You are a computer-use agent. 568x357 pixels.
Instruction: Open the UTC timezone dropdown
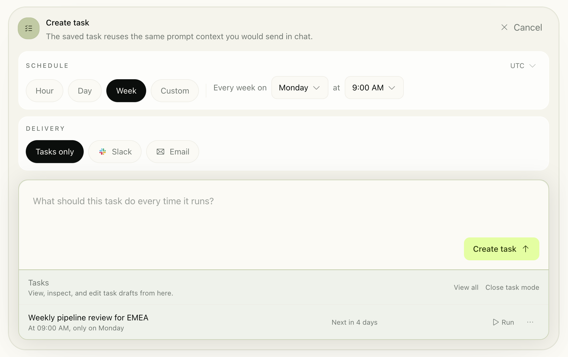coord(523,66)
